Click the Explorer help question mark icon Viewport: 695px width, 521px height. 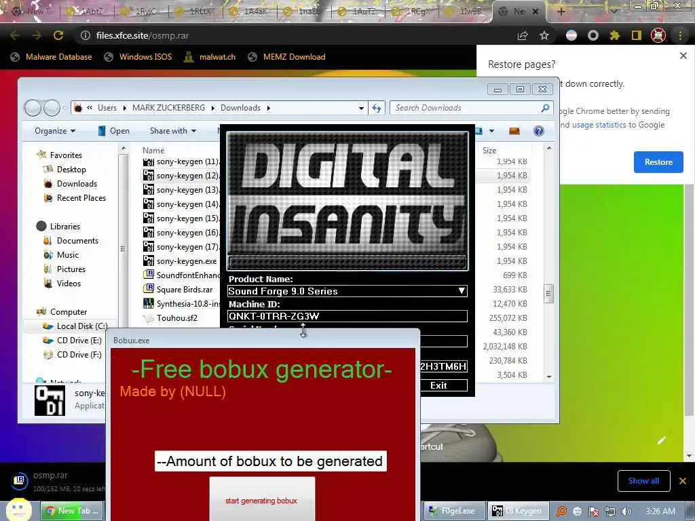538,131
